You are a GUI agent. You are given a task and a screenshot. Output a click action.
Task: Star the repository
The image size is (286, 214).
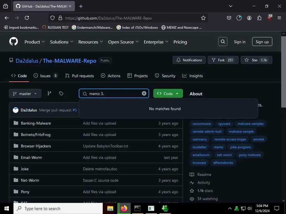(x=256, y=60)
